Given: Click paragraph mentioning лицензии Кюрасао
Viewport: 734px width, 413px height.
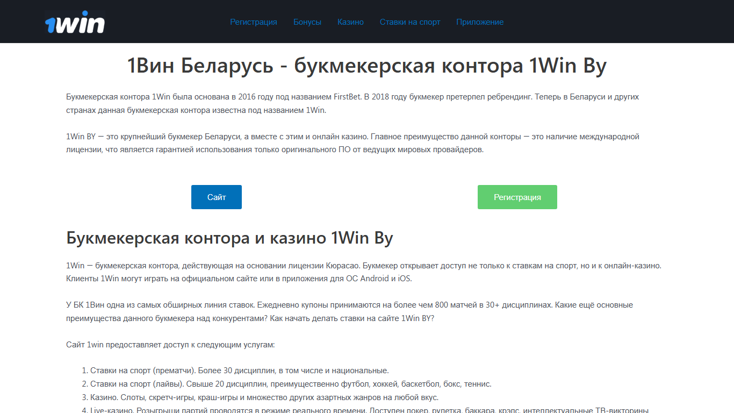Looking at the screenshot, I should 364,272.
